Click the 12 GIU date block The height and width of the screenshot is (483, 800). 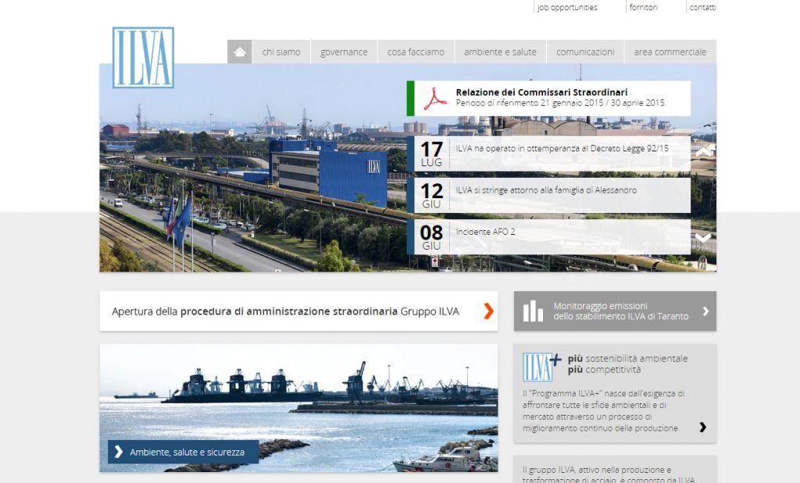click(x=431, y=195)
